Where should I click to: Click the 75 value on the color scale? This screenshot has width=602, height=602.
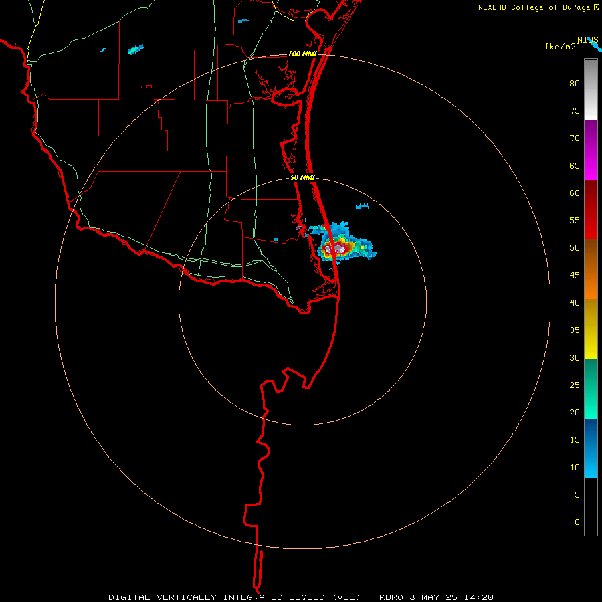575,111
